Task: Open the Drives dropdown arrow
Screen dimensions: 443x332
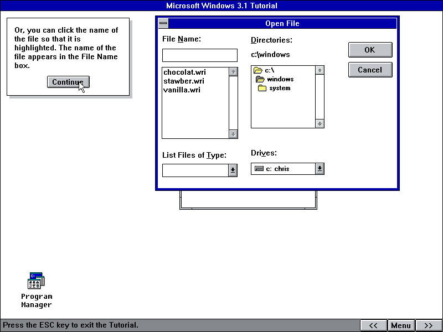Action: 320,169
